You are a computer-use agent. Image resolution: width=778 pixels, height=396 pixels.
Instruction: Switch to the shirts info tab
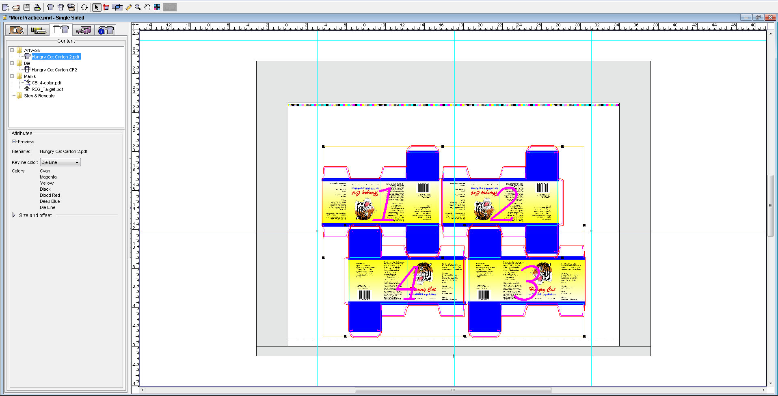click(106, 30)
